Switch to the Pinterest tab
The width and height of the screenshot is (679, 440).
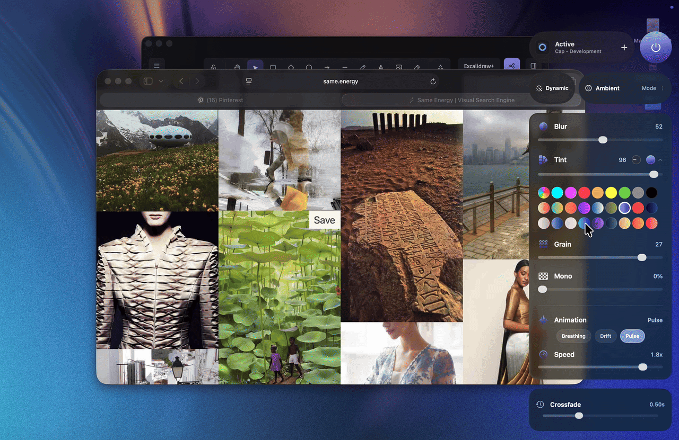[220, 100]
